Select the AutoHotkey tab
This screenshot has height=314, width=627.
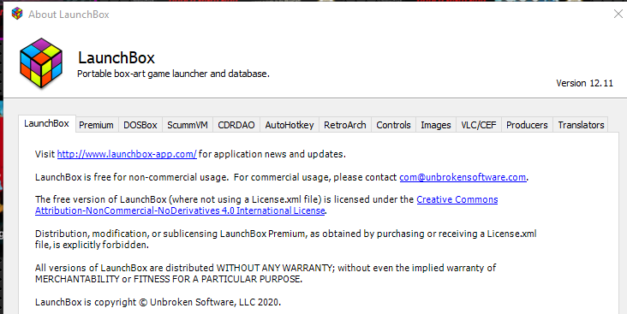[x=290, y=125]
